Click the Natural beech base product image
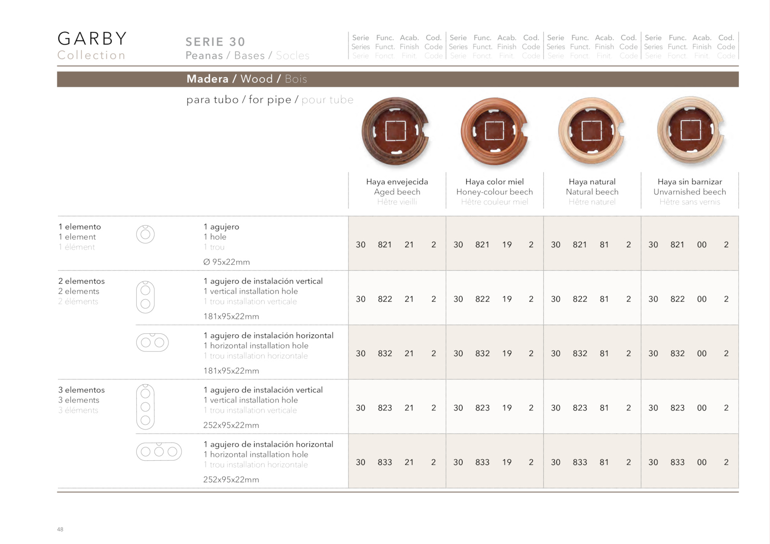770x544 pixels. pyautogui.click(x=592, y=131)
